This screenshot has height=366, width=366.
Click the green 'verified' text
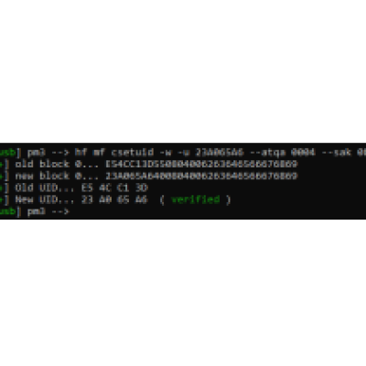[195, 199]
